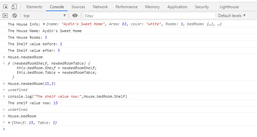Expand the {Shelf: 15, Table: 3} object
Viewport: 257px width, 137px height.
(x=9, y=123)
